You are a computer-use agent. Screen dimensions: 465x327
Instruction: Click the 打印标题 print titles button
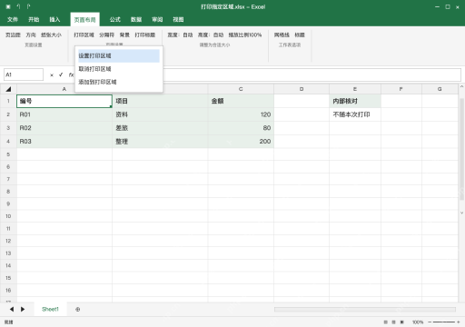(x=145, y=35)
